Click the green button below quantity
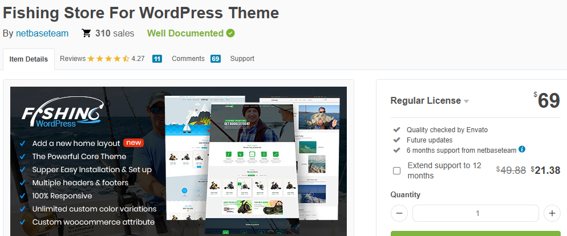Image resolution: width=567 pixels, height=236 pixels. [476, 234]
